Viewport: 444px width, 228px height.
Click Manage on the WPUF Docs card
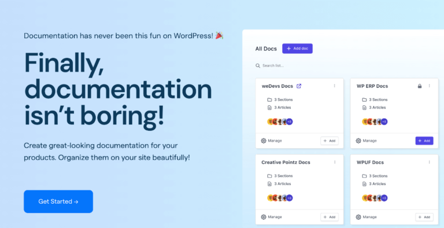pyautogui.click(x=366, y=217)
